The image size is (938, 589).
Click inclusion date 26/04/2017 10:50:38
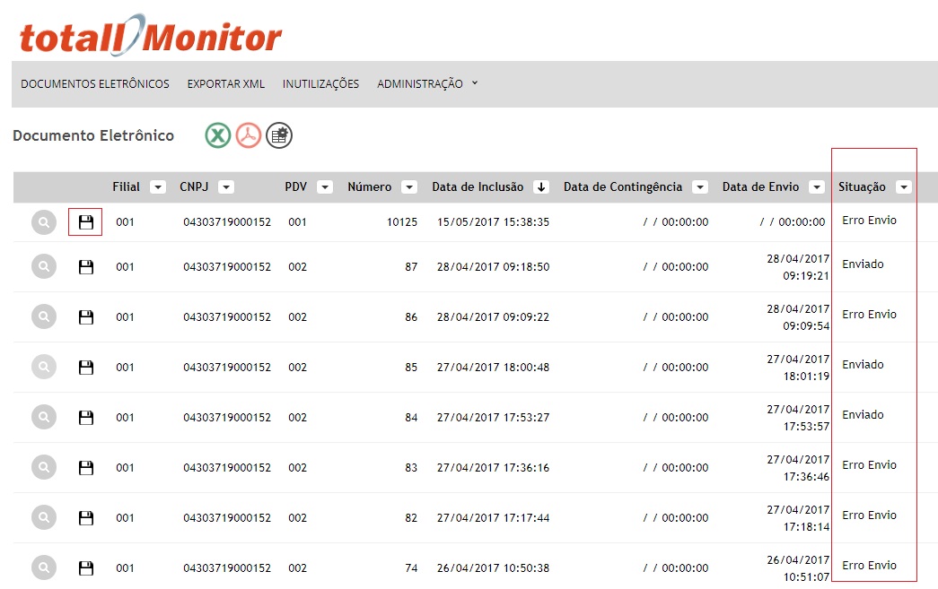[x=493, y=568]
